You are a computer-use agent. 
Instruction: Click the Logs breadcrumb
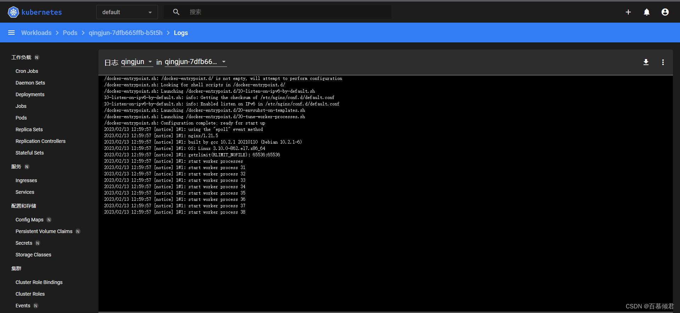click(181, 33)
